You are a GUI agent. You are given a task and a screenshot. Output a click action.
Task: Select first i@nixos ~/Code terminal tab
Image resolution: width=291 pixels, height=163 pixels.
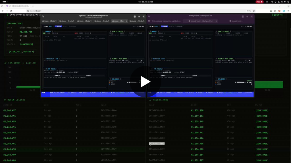click(x=49, y=21)
